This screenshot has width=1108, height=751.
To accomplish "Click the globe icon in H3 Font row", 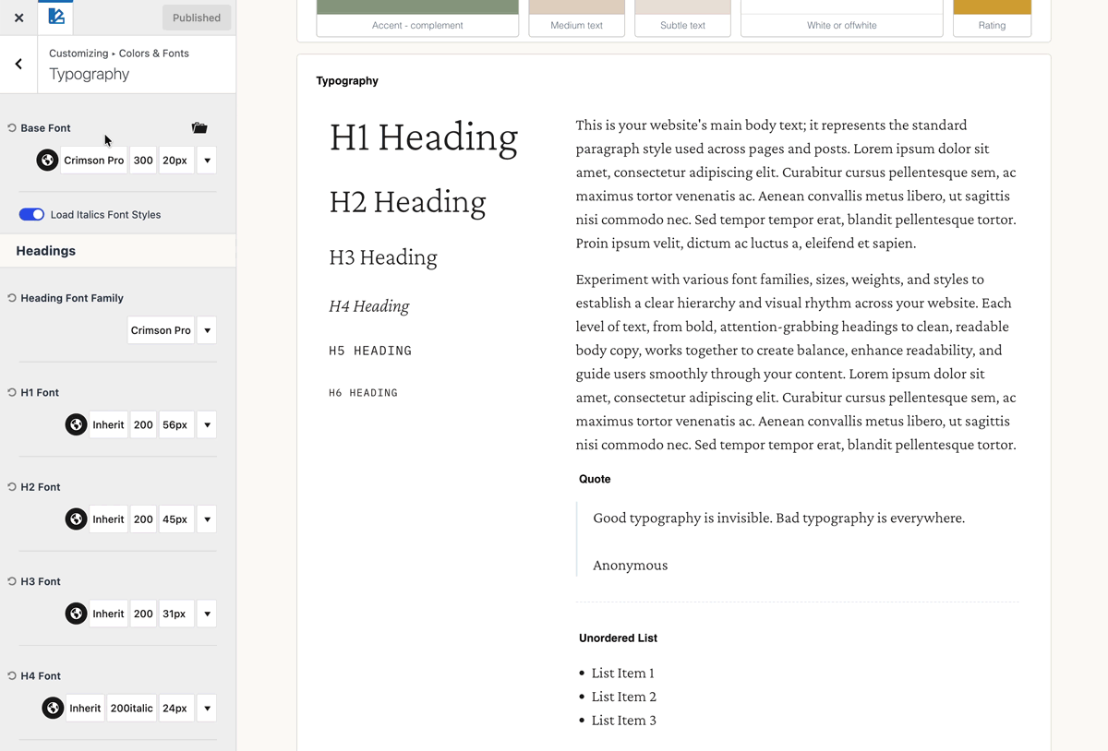I will click(x=76, y=614).
